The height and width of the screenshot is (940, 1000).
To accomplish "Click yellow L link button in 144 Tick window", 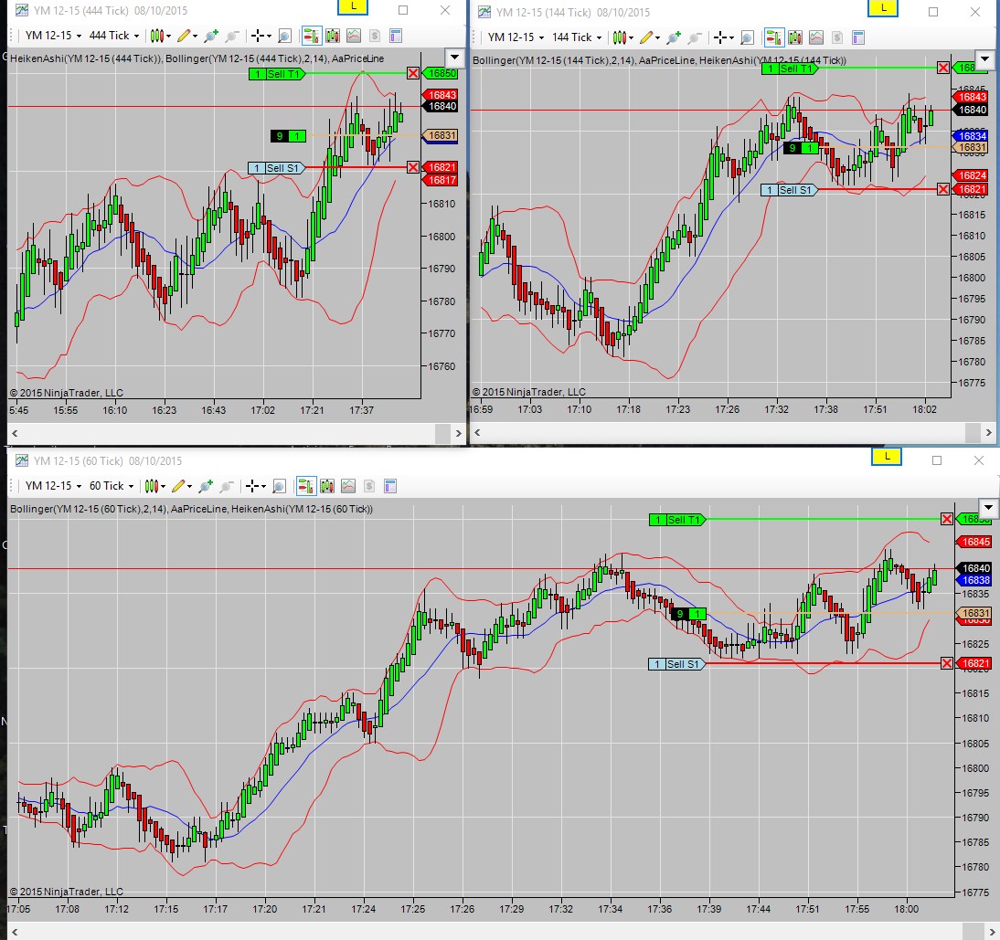I will coord(883,8).
